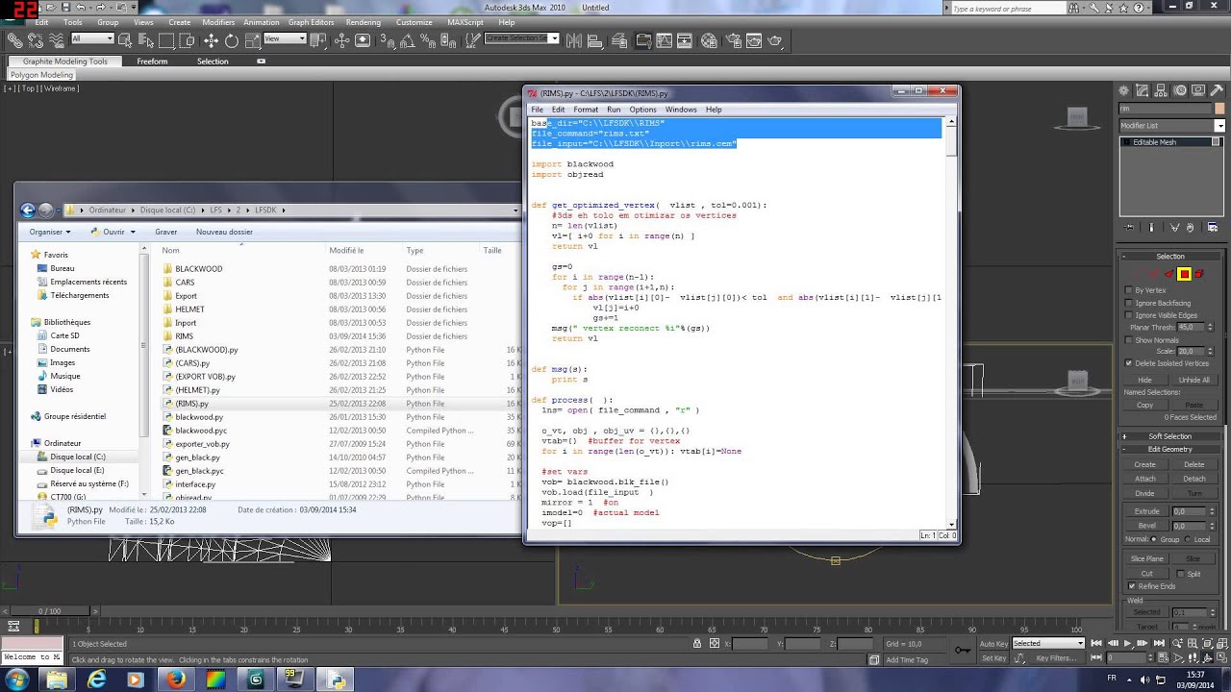1231x692 pixels.
Task: Open the MAXScript menu
Action: coord(465,22)
